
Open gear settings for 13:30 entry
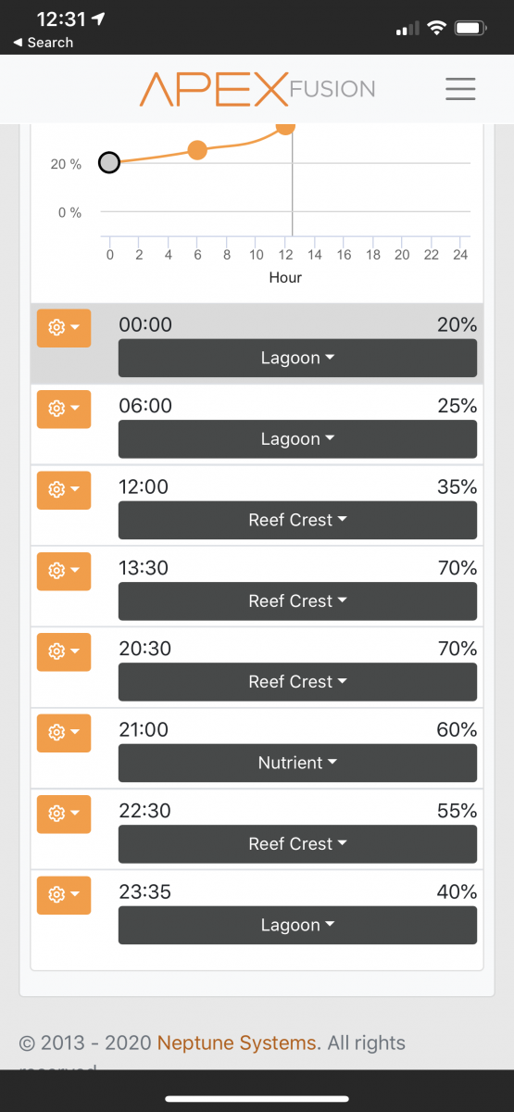(x=64, y=571)
